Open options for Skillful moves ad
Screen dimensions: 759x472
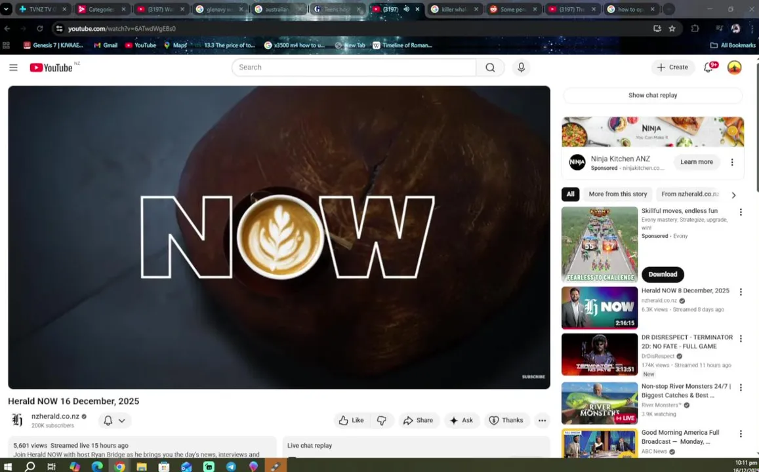tap(741, 212)
